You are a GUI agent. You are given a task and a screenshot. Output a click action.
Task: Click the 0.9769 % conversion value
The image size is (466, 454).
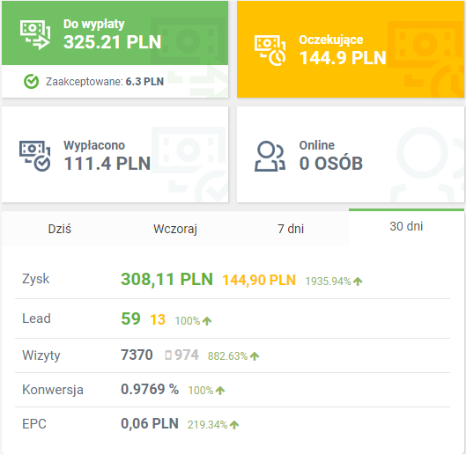point(150,389)
